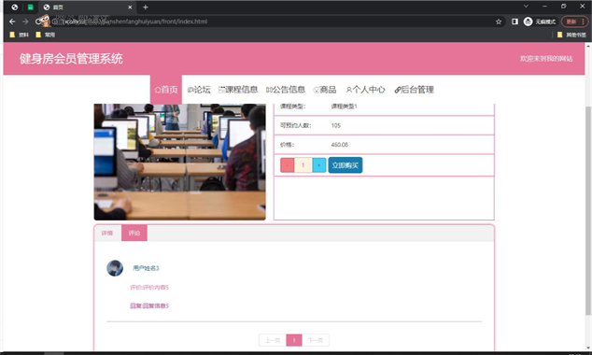592x355 pixels.
Task: Open the 资料 bookmark folder
Action: point(20,35)
